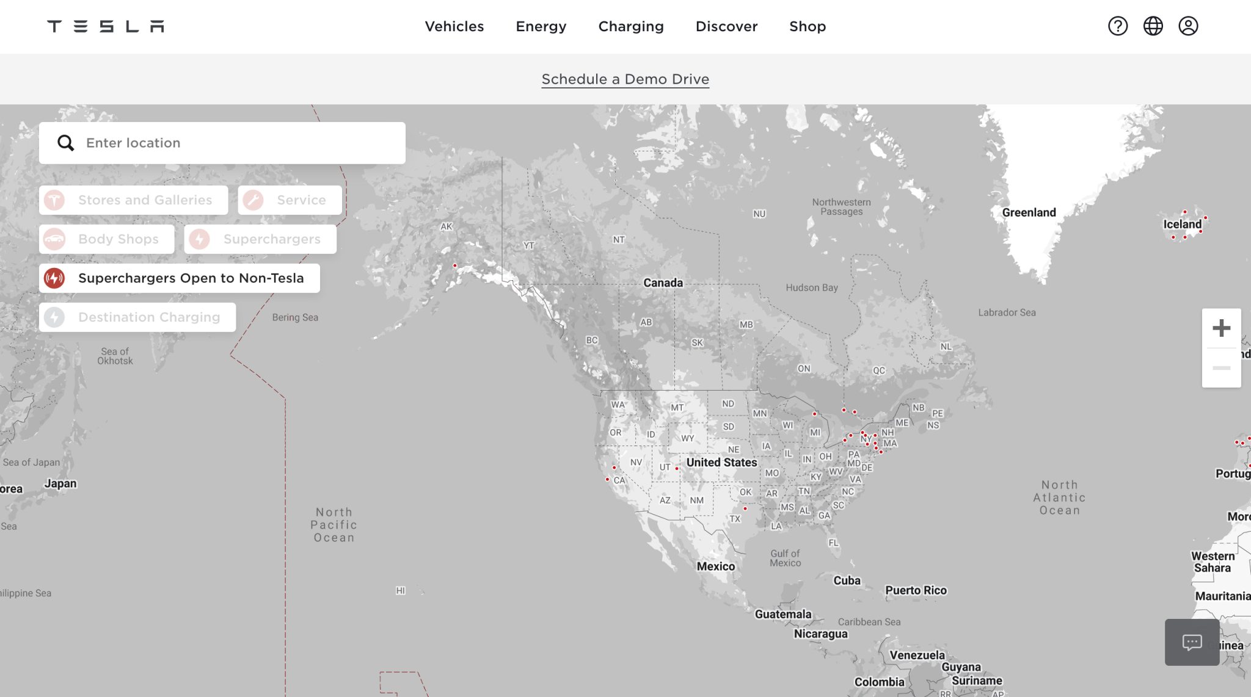The height and width of the screenshot is (697, 1251).
Task: Click the Japan map label
Action: coord(60,483)
